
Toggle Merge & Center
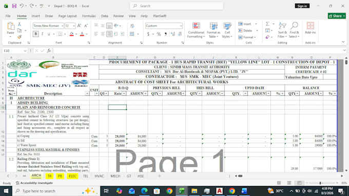tap(132, 34)
